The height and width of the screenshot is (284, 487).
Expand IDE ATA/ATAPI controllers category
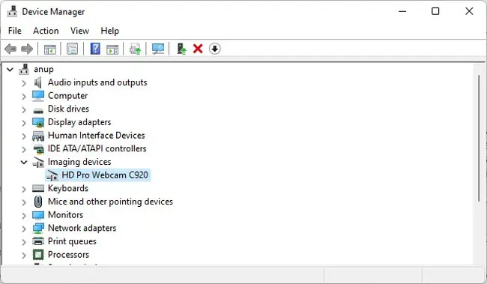click(24, 149)
